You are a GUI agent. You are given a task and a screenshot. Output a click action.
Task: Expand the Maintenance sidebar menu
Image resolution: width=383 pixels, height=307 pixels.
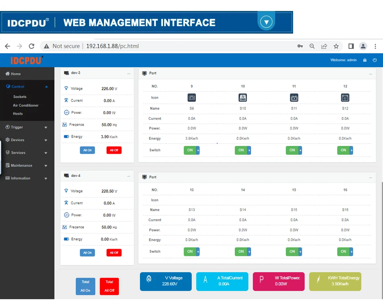pos(27,165)
